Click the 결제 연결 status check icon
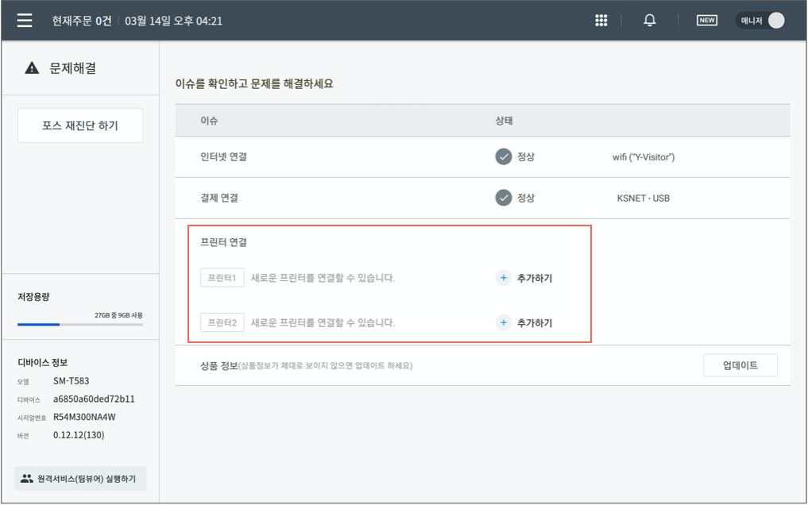 (504, 198)
